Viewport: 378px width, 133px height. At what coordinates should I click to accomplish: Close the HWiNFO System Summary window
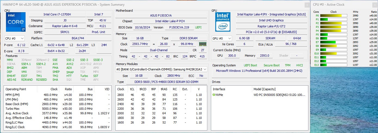[307, 5]
